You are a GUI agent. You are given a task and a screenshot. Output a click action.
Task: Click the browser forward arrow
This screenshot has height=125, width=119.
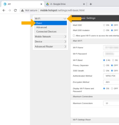pos(10,10)
